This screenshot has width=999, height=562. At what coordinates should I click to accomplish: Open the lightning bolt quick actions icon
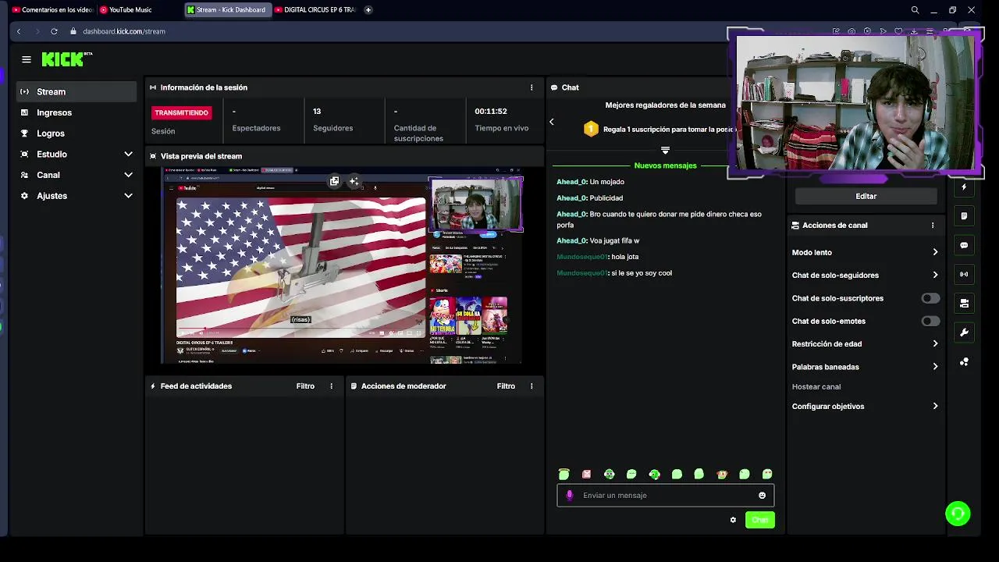point(964,187)
